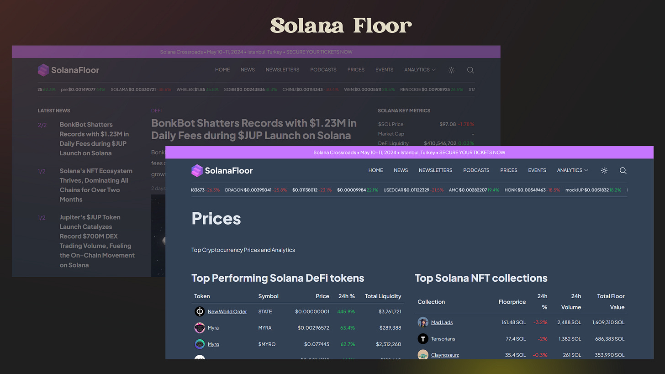This screenshot has width=665, height=374.
Task: Click New World Order token icon
Action: click(200, 311)
